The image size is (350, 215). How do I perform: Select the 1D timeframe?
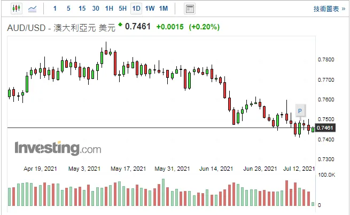(136, 9)
